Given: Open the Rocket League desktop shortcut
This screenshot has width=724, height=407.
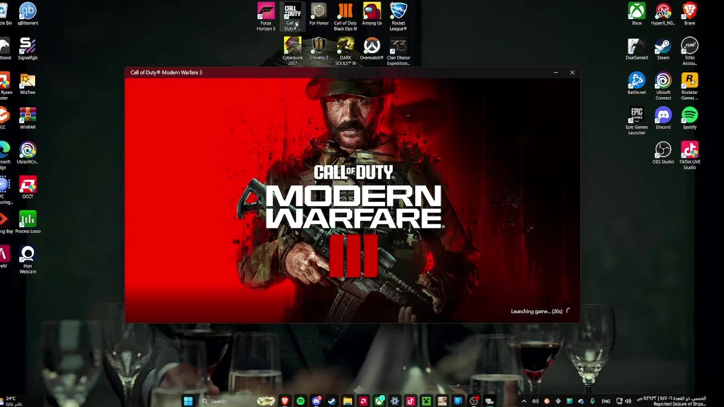Looking at the screenshot, I should [x=398, y=16].
